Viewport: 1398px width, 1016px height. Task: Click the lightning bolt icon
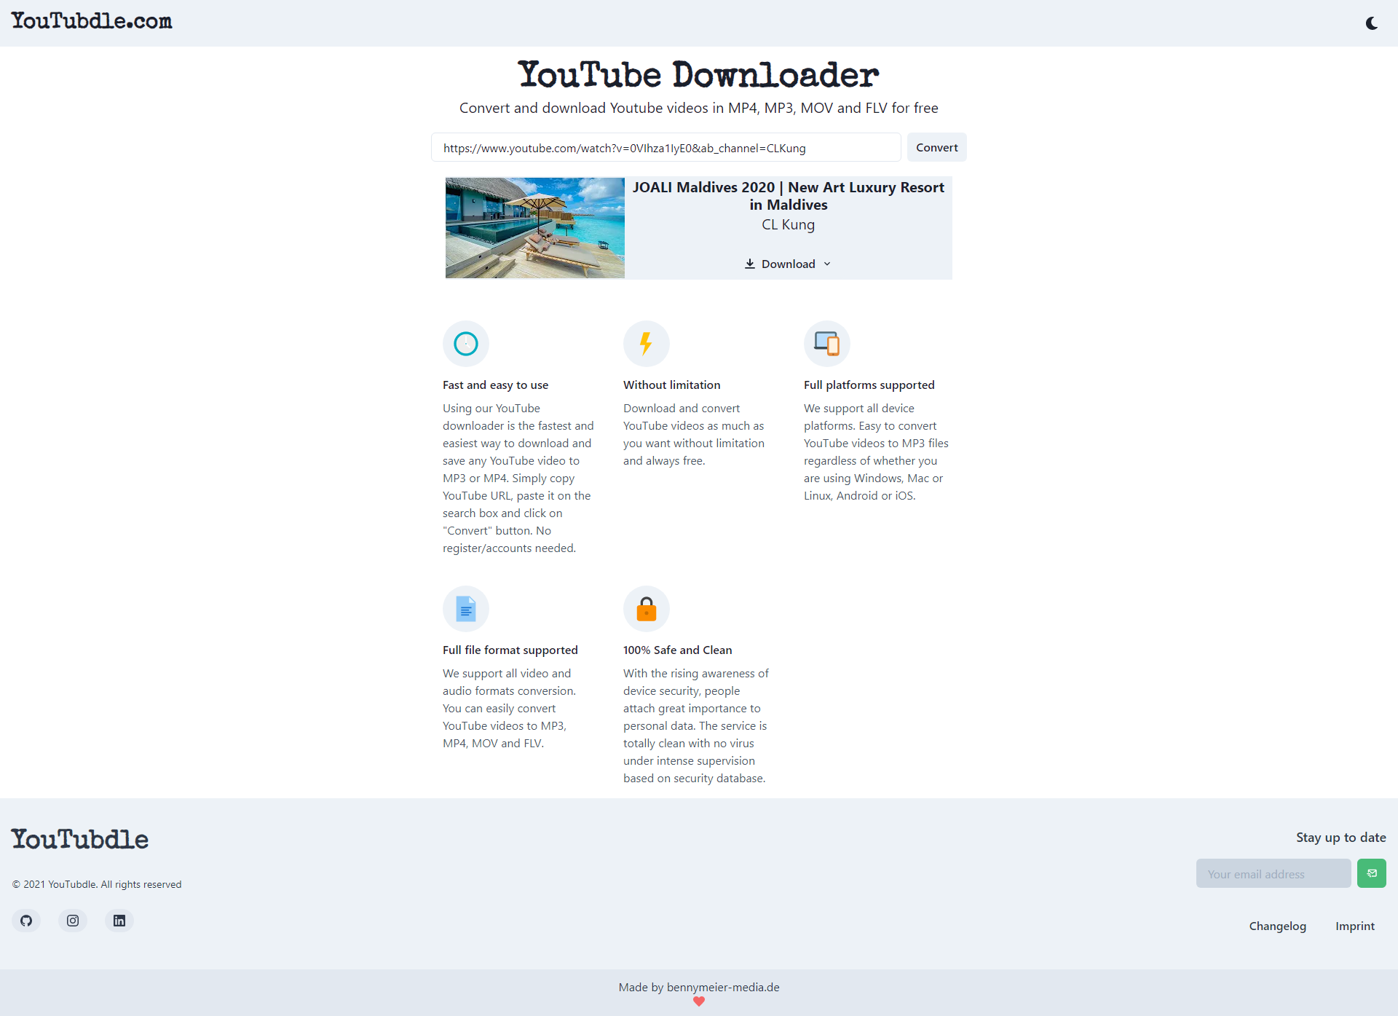pyautogui.click(x=646, y=344)
